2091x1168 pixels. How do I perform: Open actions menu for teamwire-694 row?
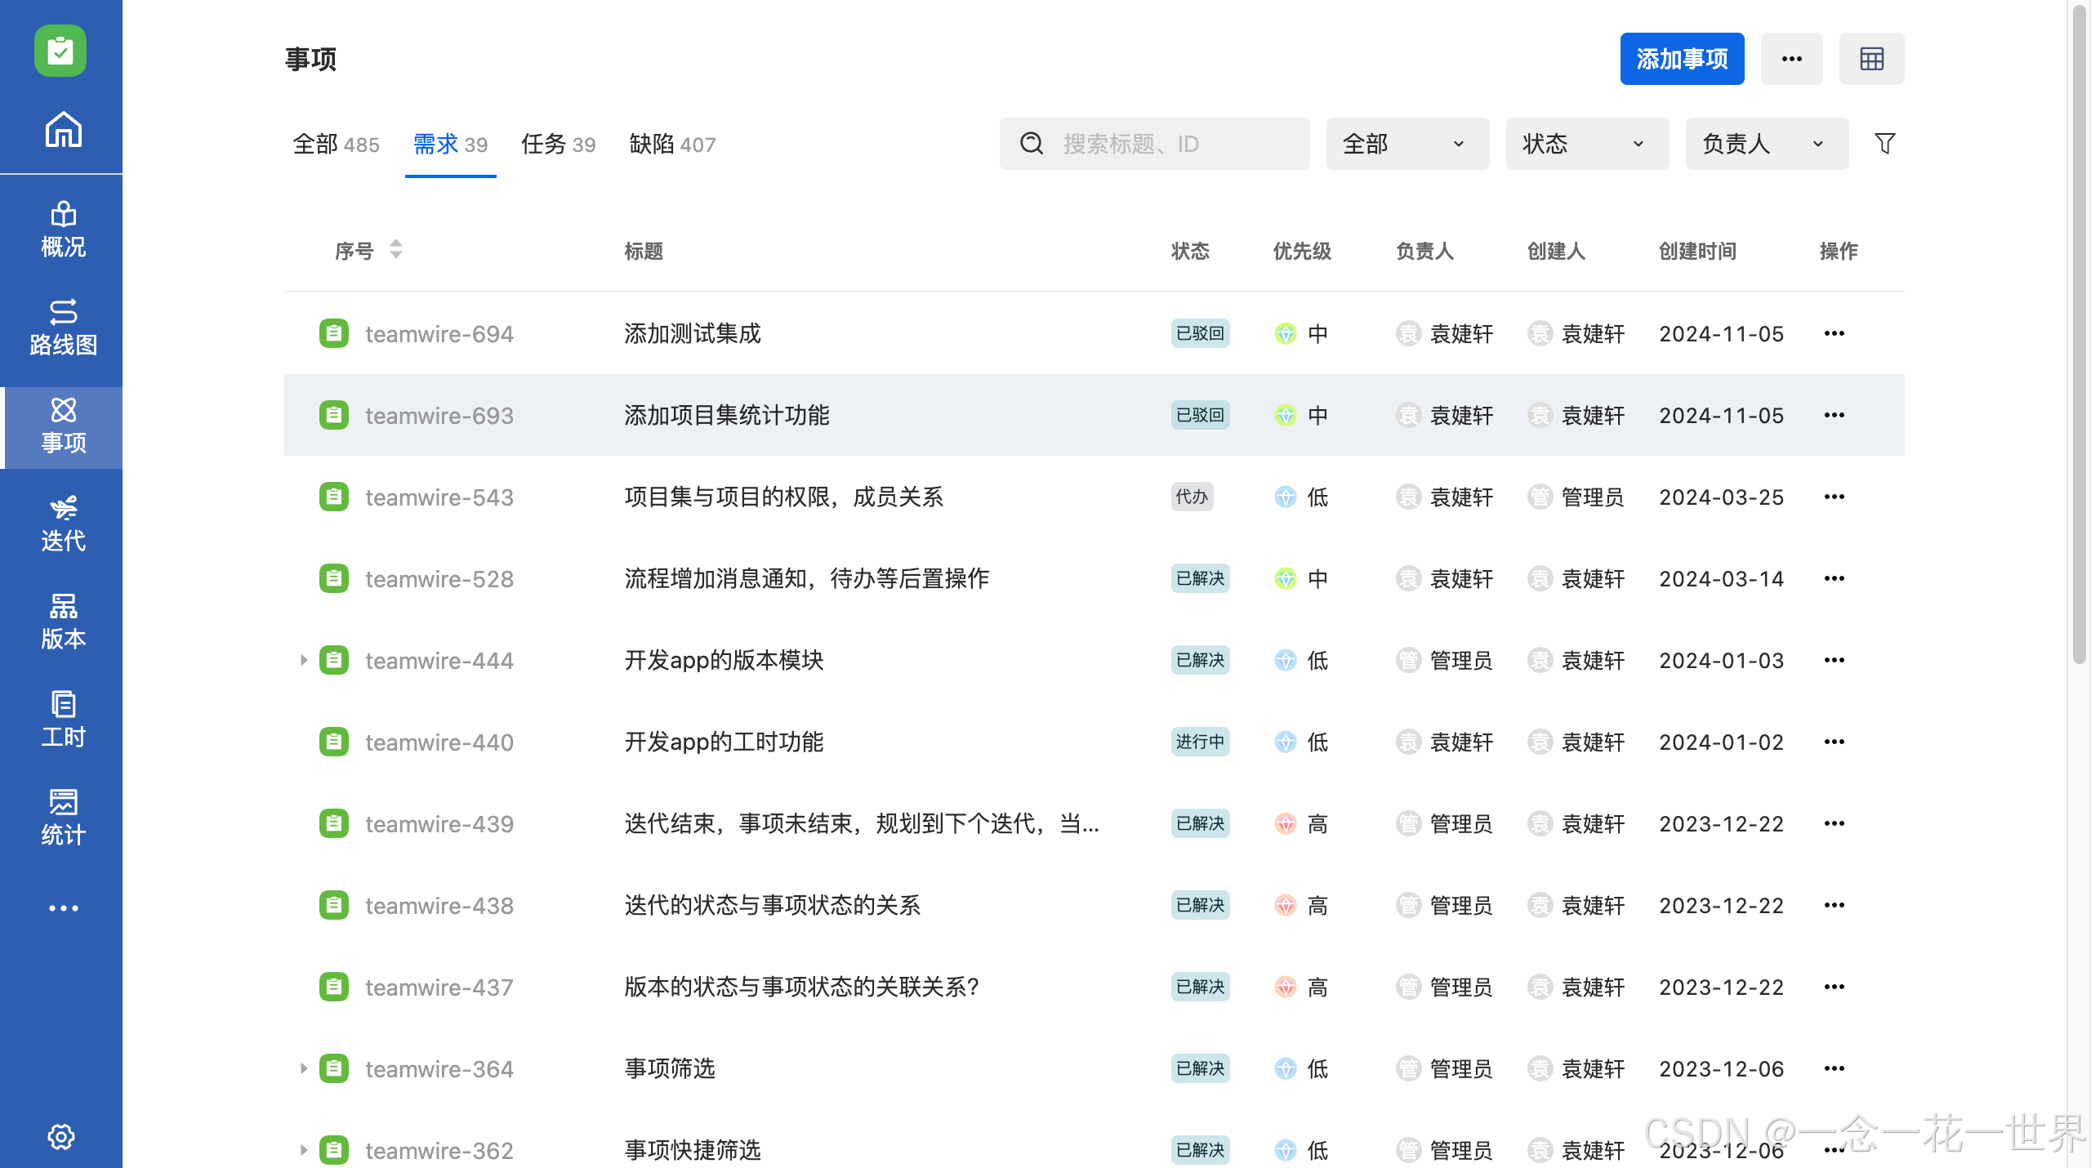tap(1834, 333)
